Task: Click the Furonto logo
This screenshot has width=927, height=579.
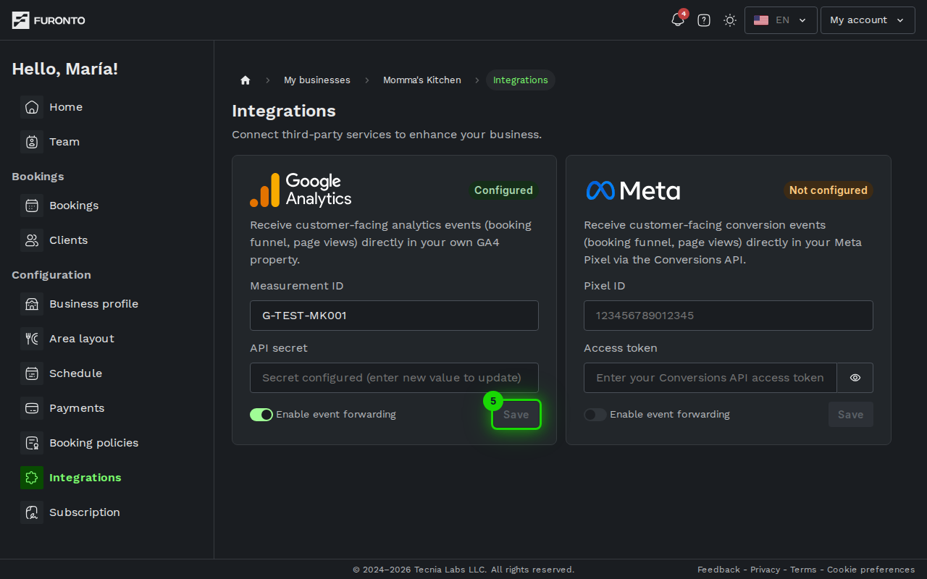Action: [49, 20]
